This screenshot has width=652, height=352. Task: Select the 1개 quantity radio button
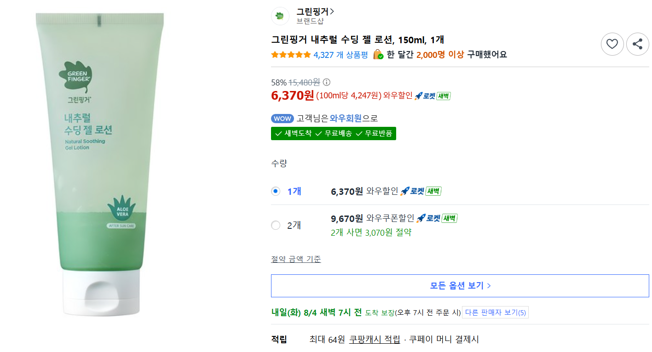coord(276,191)
